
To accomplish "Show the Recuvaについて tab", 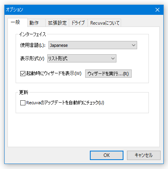I will [104, 23].
